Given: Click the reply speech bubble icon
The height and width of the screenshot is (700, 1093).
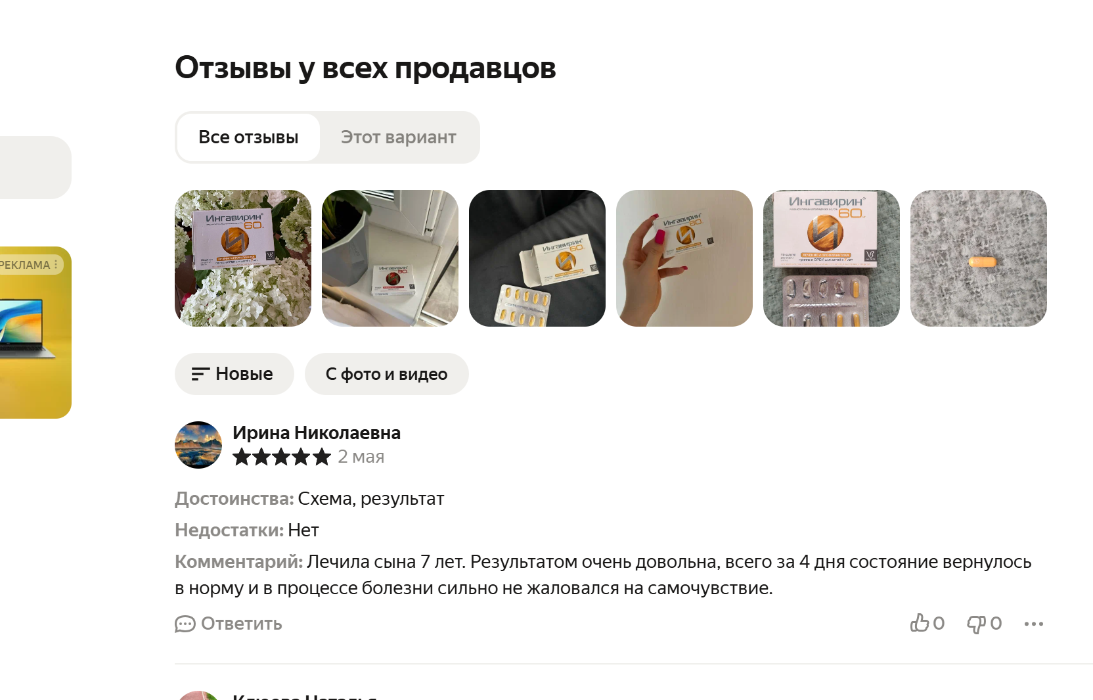Looking at the screenshot, I should [185, 624].
